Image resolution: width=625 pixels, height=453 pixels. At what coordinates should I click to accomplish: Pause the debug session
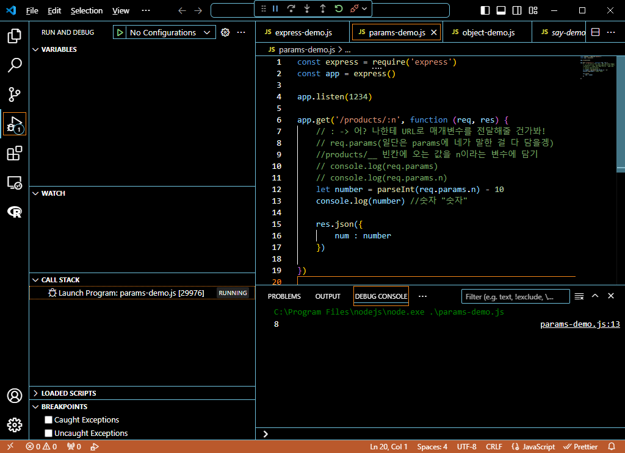275,9
